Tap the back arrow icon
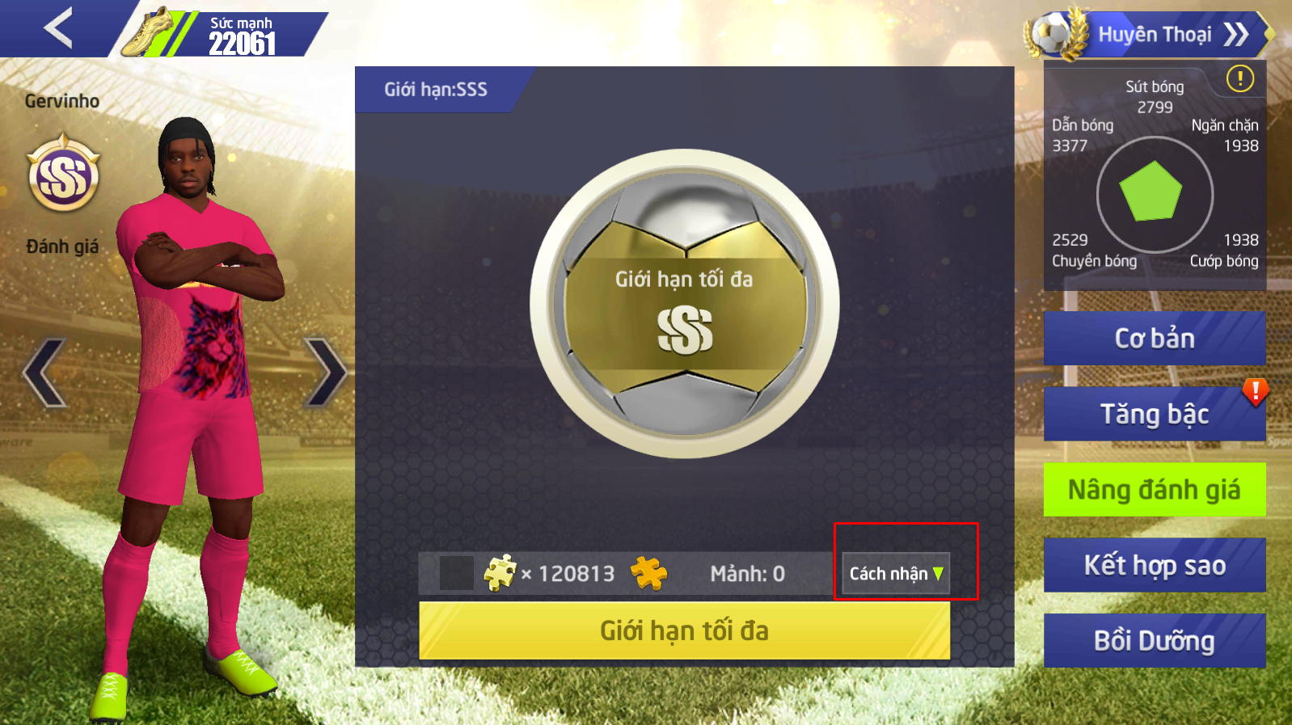1292x725 pixels. (x=58, y=27)
